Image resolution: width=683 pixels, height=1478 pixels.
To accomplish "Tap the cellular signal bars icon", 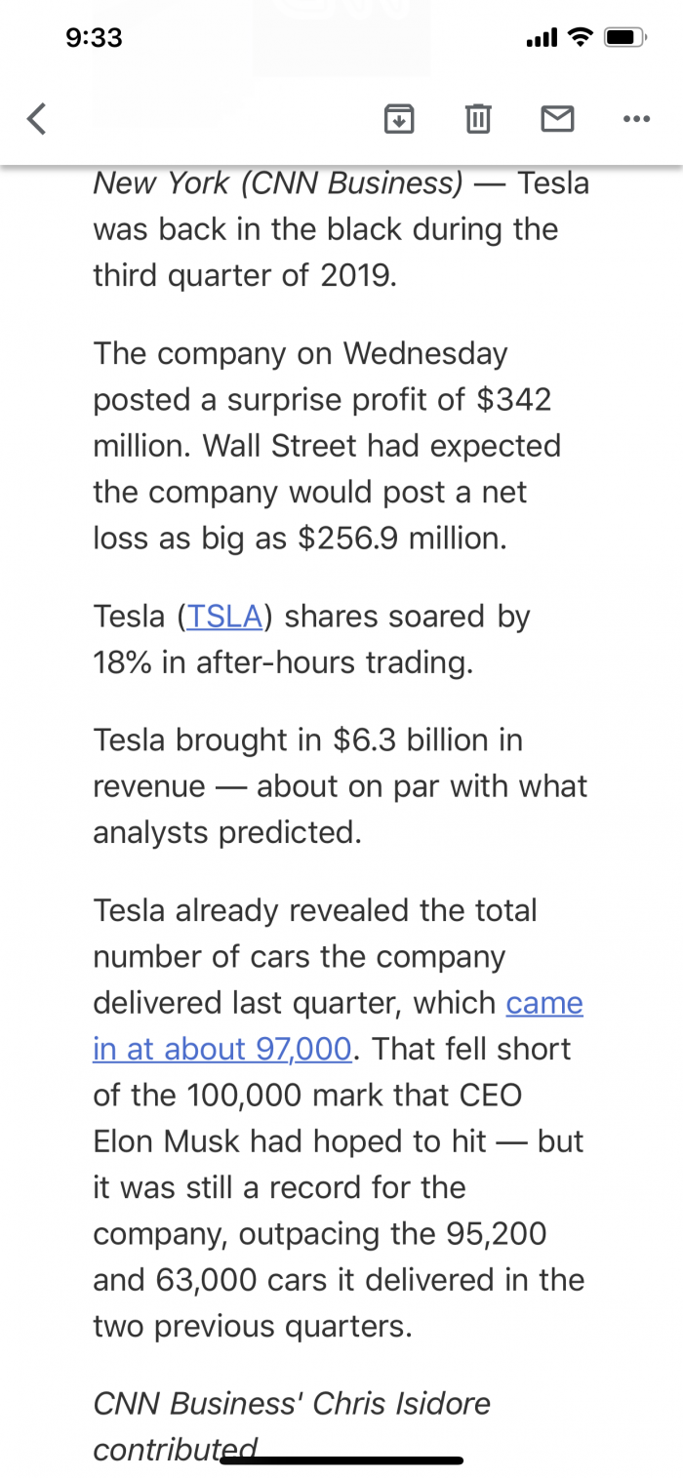I will (x=542, y=38).
